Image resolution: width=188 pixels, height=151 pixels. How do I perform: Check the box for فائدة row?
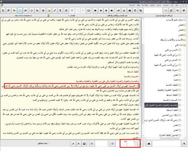(180, 80)
